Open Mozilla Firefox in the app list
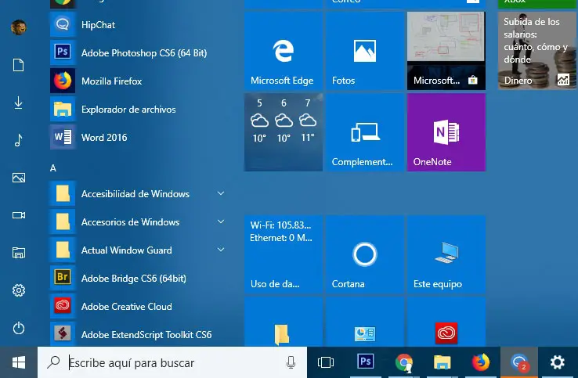This screenshot has height=378, width=578. point(138,81)
